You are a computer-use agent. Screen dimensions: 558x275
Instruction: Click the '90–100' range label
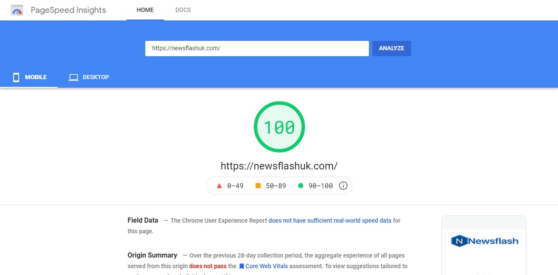coord(320,186)
